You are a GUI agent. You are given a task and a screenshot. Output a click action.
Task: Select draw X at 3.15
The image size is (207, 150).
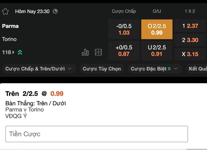pos(190,54)
